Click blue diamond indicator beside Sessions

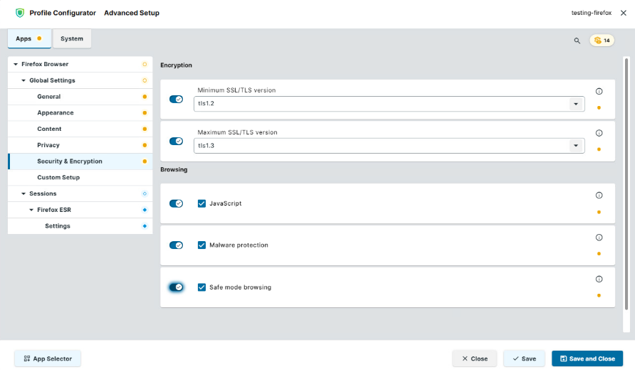pyautogui.click(x=145, y=194)
